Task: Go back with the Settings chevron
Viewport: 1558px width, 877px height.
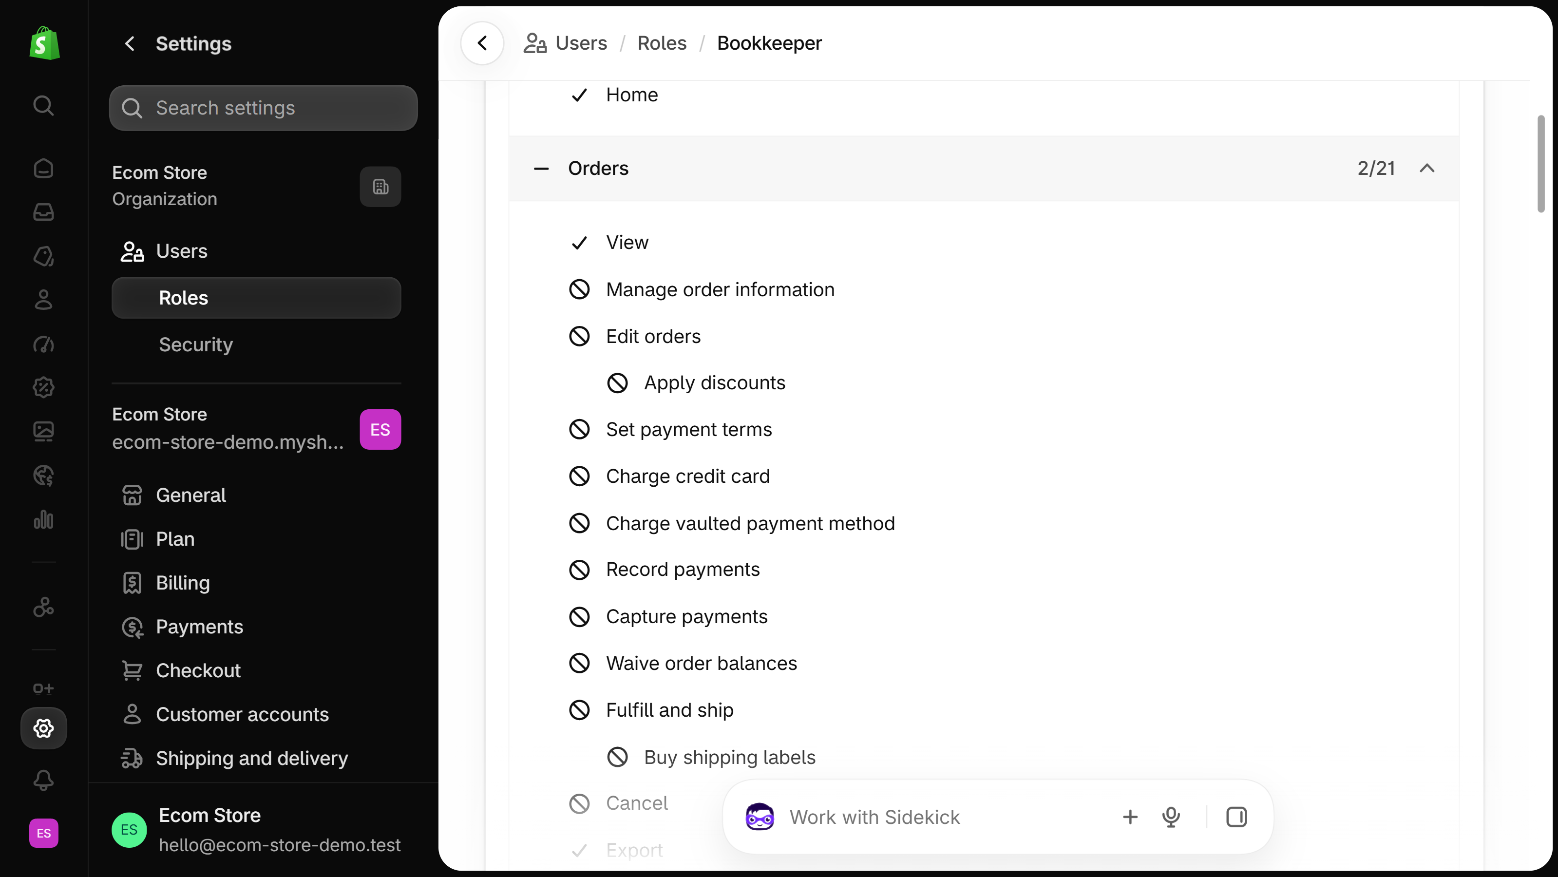Action: coord(130,43)
